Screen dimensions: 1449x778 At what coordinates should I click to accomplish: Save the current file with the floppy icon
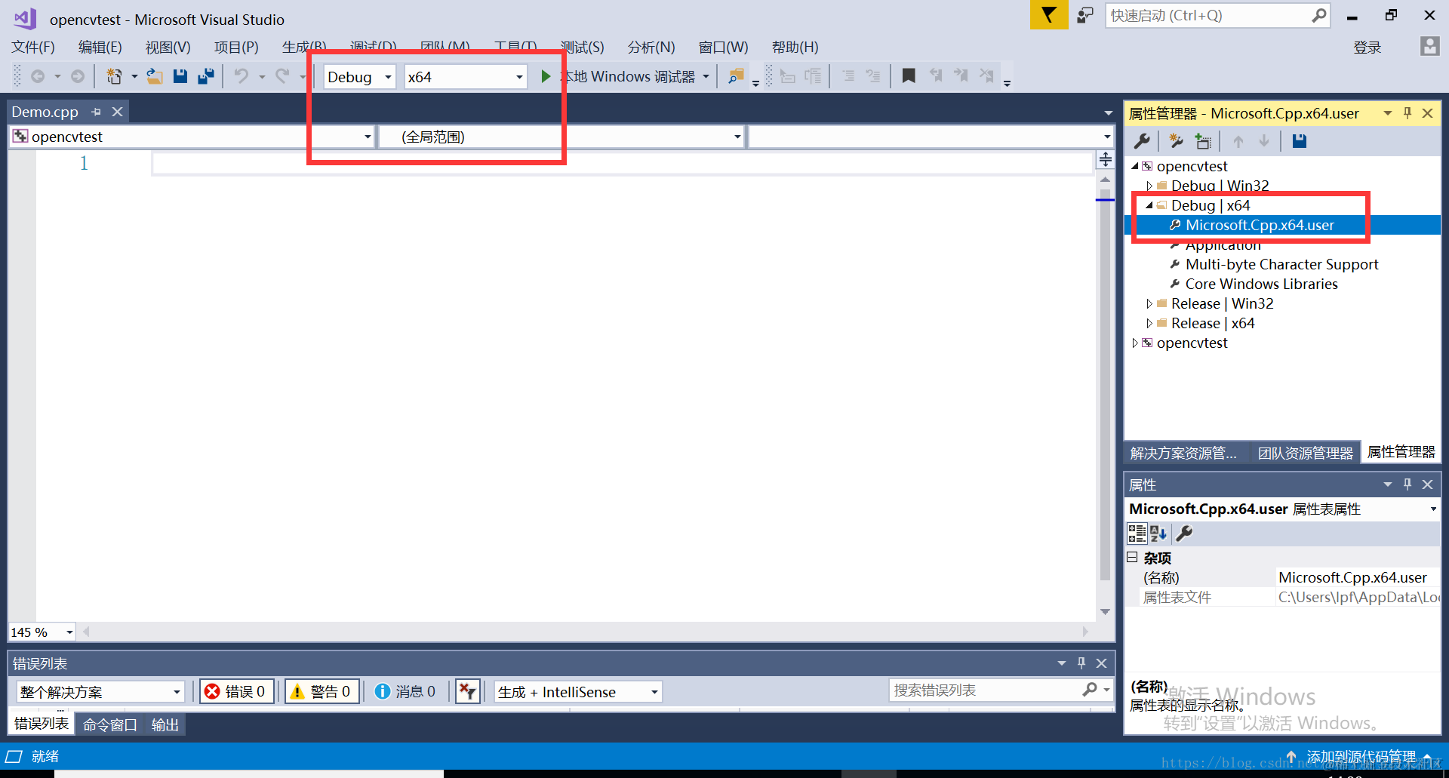[x=180, y=76]
